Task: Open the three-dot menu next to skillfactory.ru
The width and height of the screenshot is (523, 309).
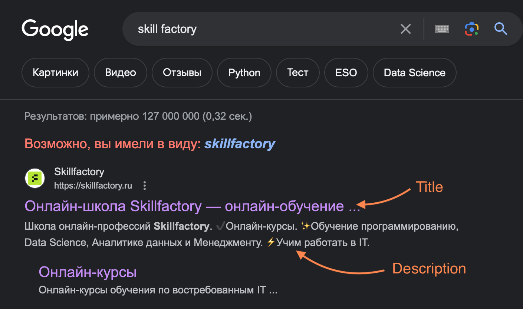Action: coord(145,186)
